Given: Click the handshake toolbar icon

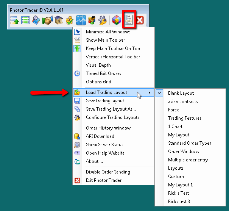Looking at the screenshot, I should (47, 20).
